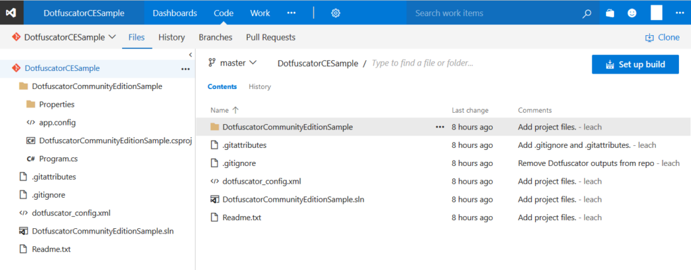Select Properties folder in the tree

(57, 105)
